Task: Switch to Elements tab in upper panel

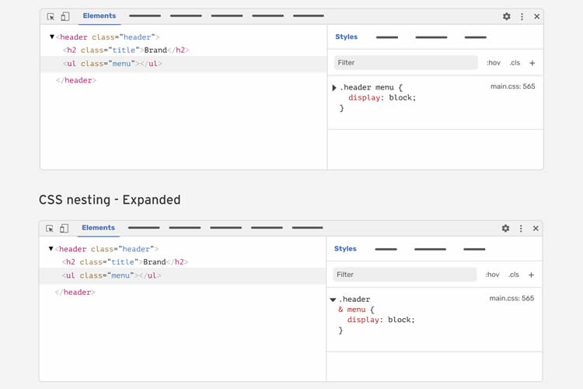Action: pos(99,16)
